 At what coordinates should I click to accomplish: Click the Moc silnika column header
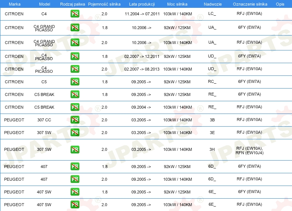click(x=177, y=4)
